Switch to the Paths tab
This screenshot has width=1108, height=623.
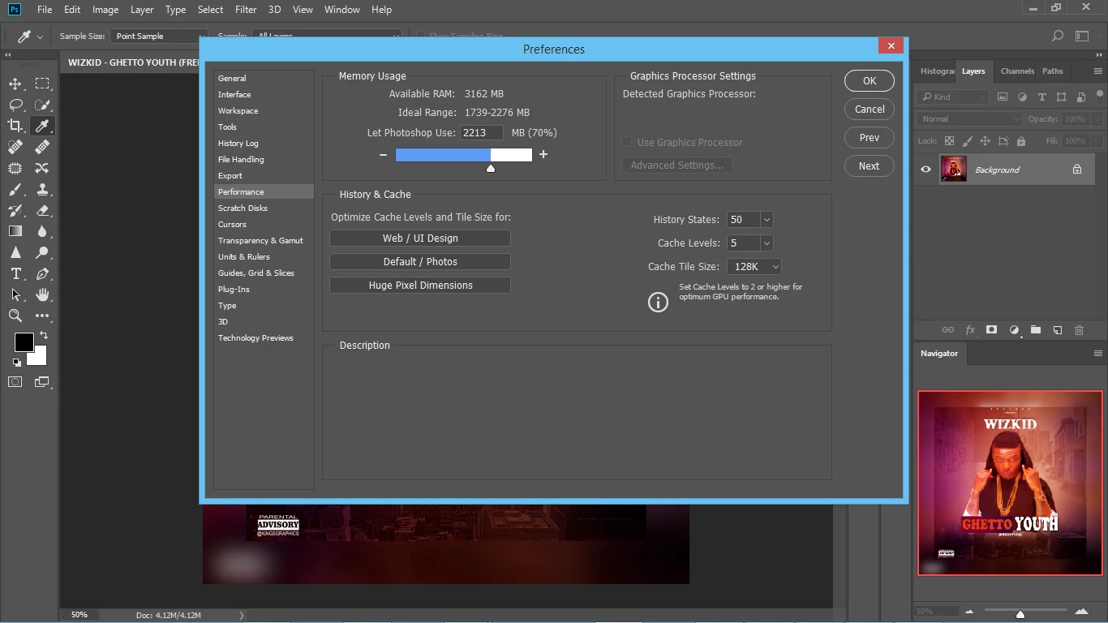click(1053, 71)
